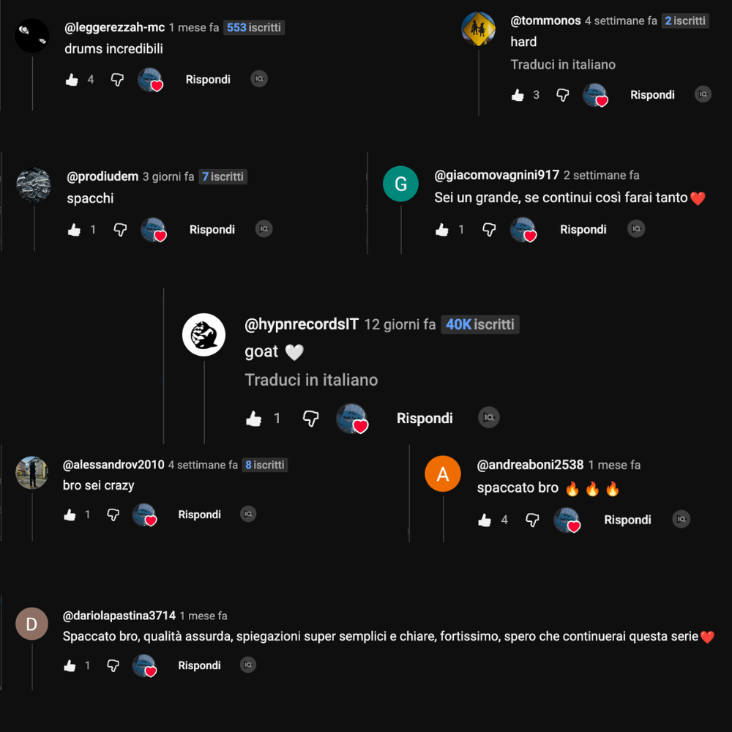Reply to @giacomovagnini917's comment
The image size is (732, 732).
tap(583, 229)
